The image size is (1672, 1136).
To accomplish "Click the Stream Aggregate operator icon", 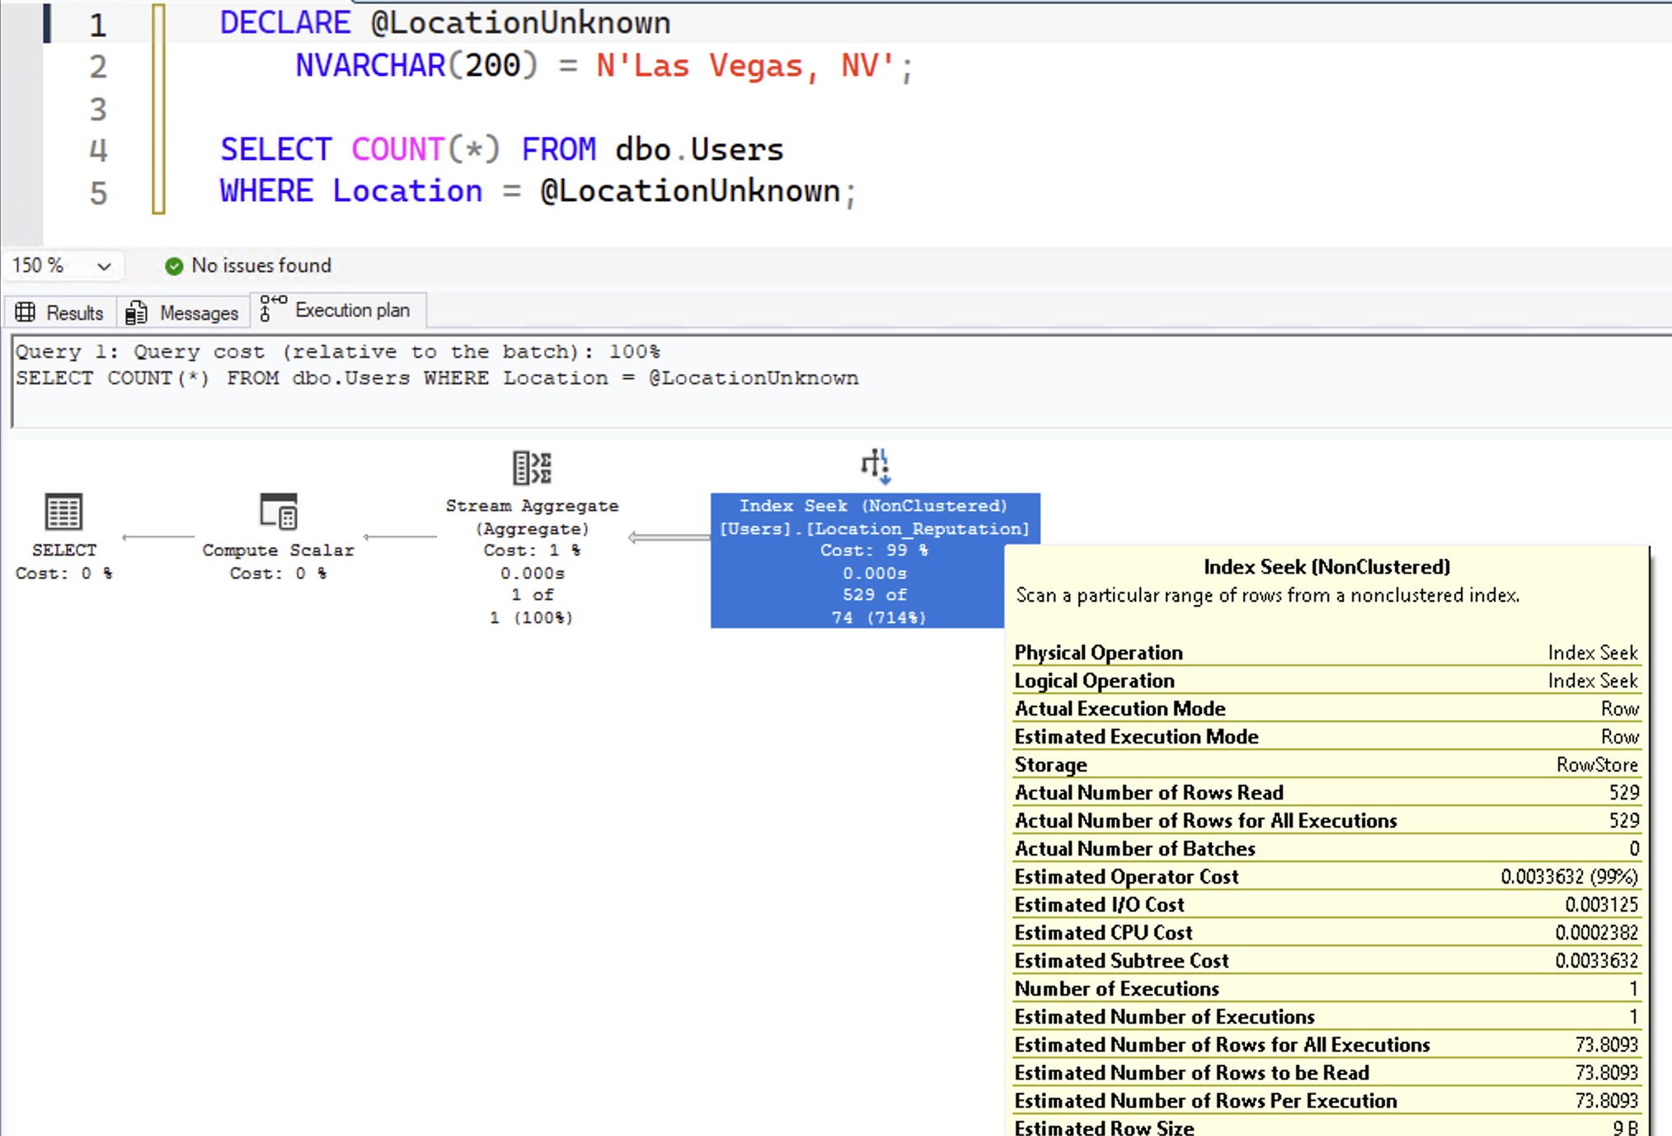I will [x=532, y=467].
